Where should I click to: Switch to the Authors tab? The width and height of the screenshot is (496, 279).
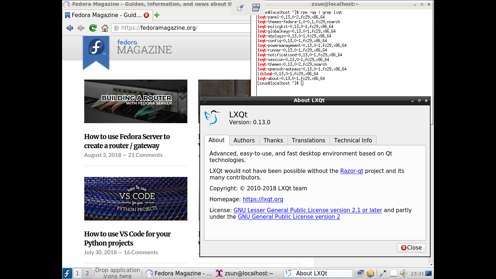[x=244, y=140]
